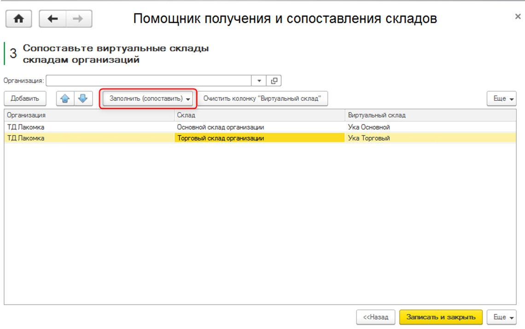Move row up with blue arrow
This screenshot has height=329, width=525.
[65, 98]
